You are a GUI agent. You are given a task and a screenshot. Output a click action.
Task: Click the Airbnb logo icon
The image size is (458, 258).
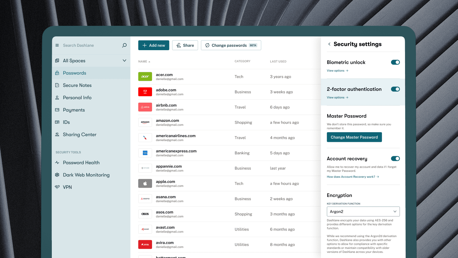click(x=145, y=107)
